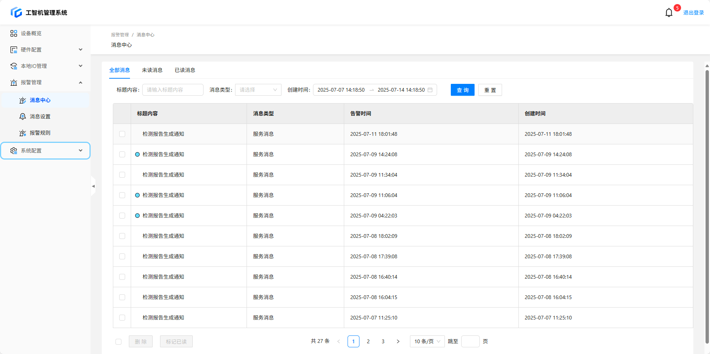Toggle select-all checkbox beside 删除 button
710x354 pixels.
pyautogui.click(x=118, y=342)
